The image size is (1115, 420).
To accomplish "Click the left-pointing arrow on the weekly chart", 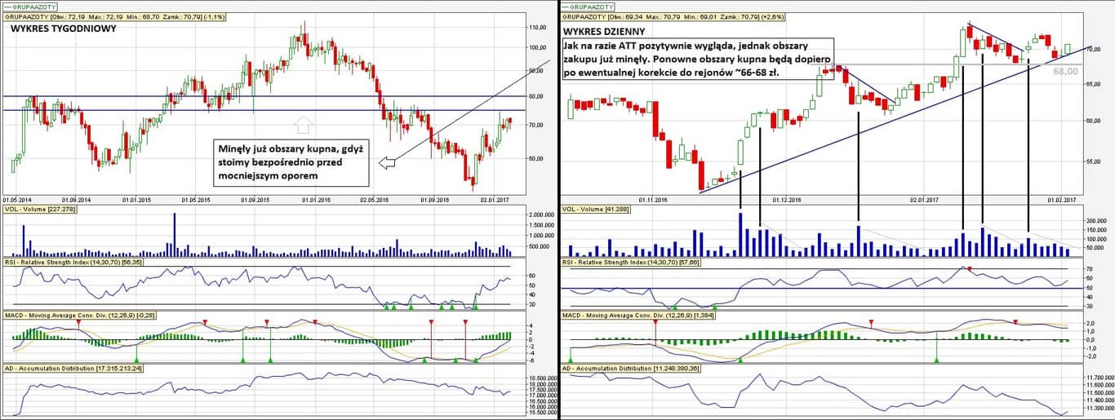I will 387,163.
